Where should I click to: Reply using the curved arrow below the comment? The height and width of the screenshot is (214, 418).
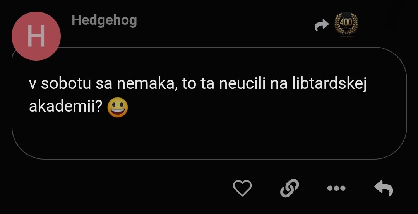(384, 188)
